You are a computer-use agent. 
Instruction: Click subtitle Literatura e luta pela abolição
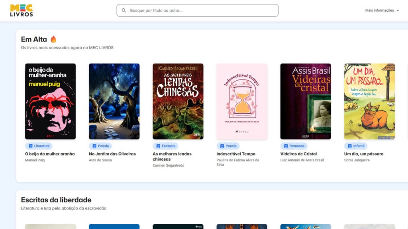pos(63,208)
